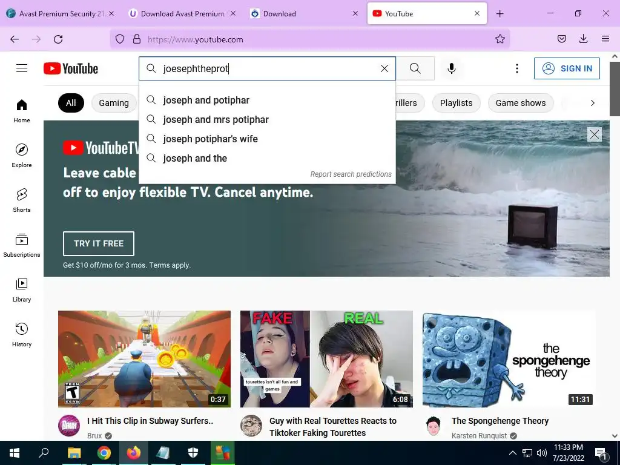
Task: Open tracking protection shield icon
Action: (120, 39)
